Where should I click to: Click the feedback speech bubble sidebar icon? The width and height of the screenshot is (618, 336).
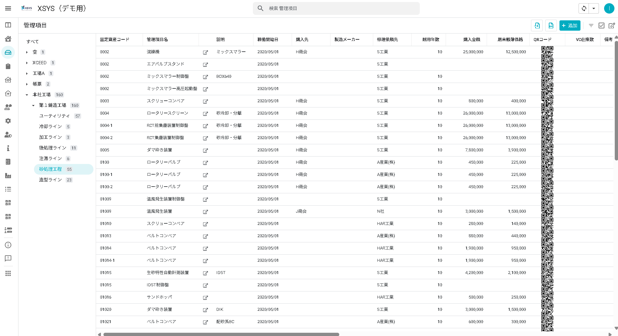[x=8, y=258]
